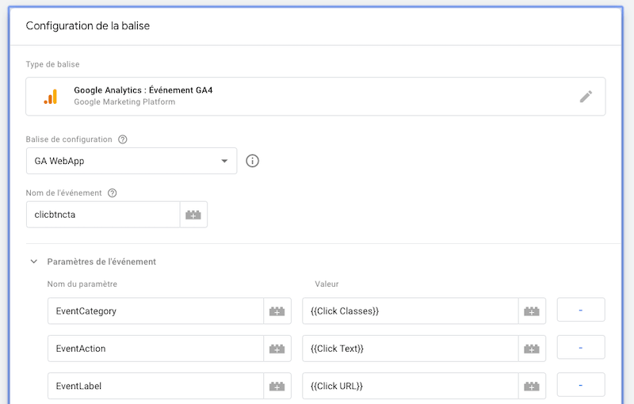Open the help icon next to Nom de l'événement
The width and height of the screenshot is (634, 404).
112,193
